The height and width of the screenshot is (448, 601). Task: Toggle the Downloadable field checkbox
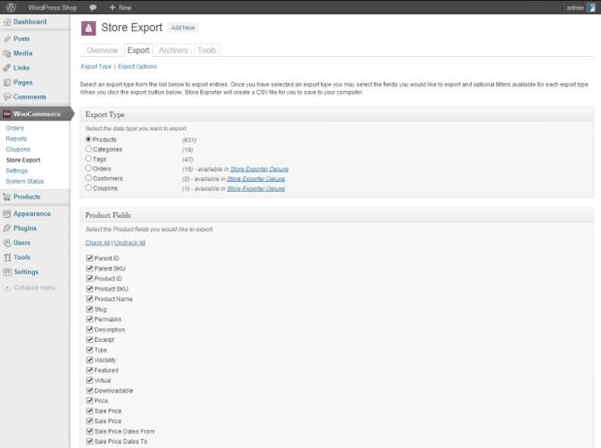point(90,390)
